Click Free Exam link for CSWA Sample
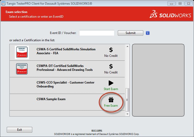Viewport: 194px width, 137px height. pyautogui.click(x=111, y=106)
